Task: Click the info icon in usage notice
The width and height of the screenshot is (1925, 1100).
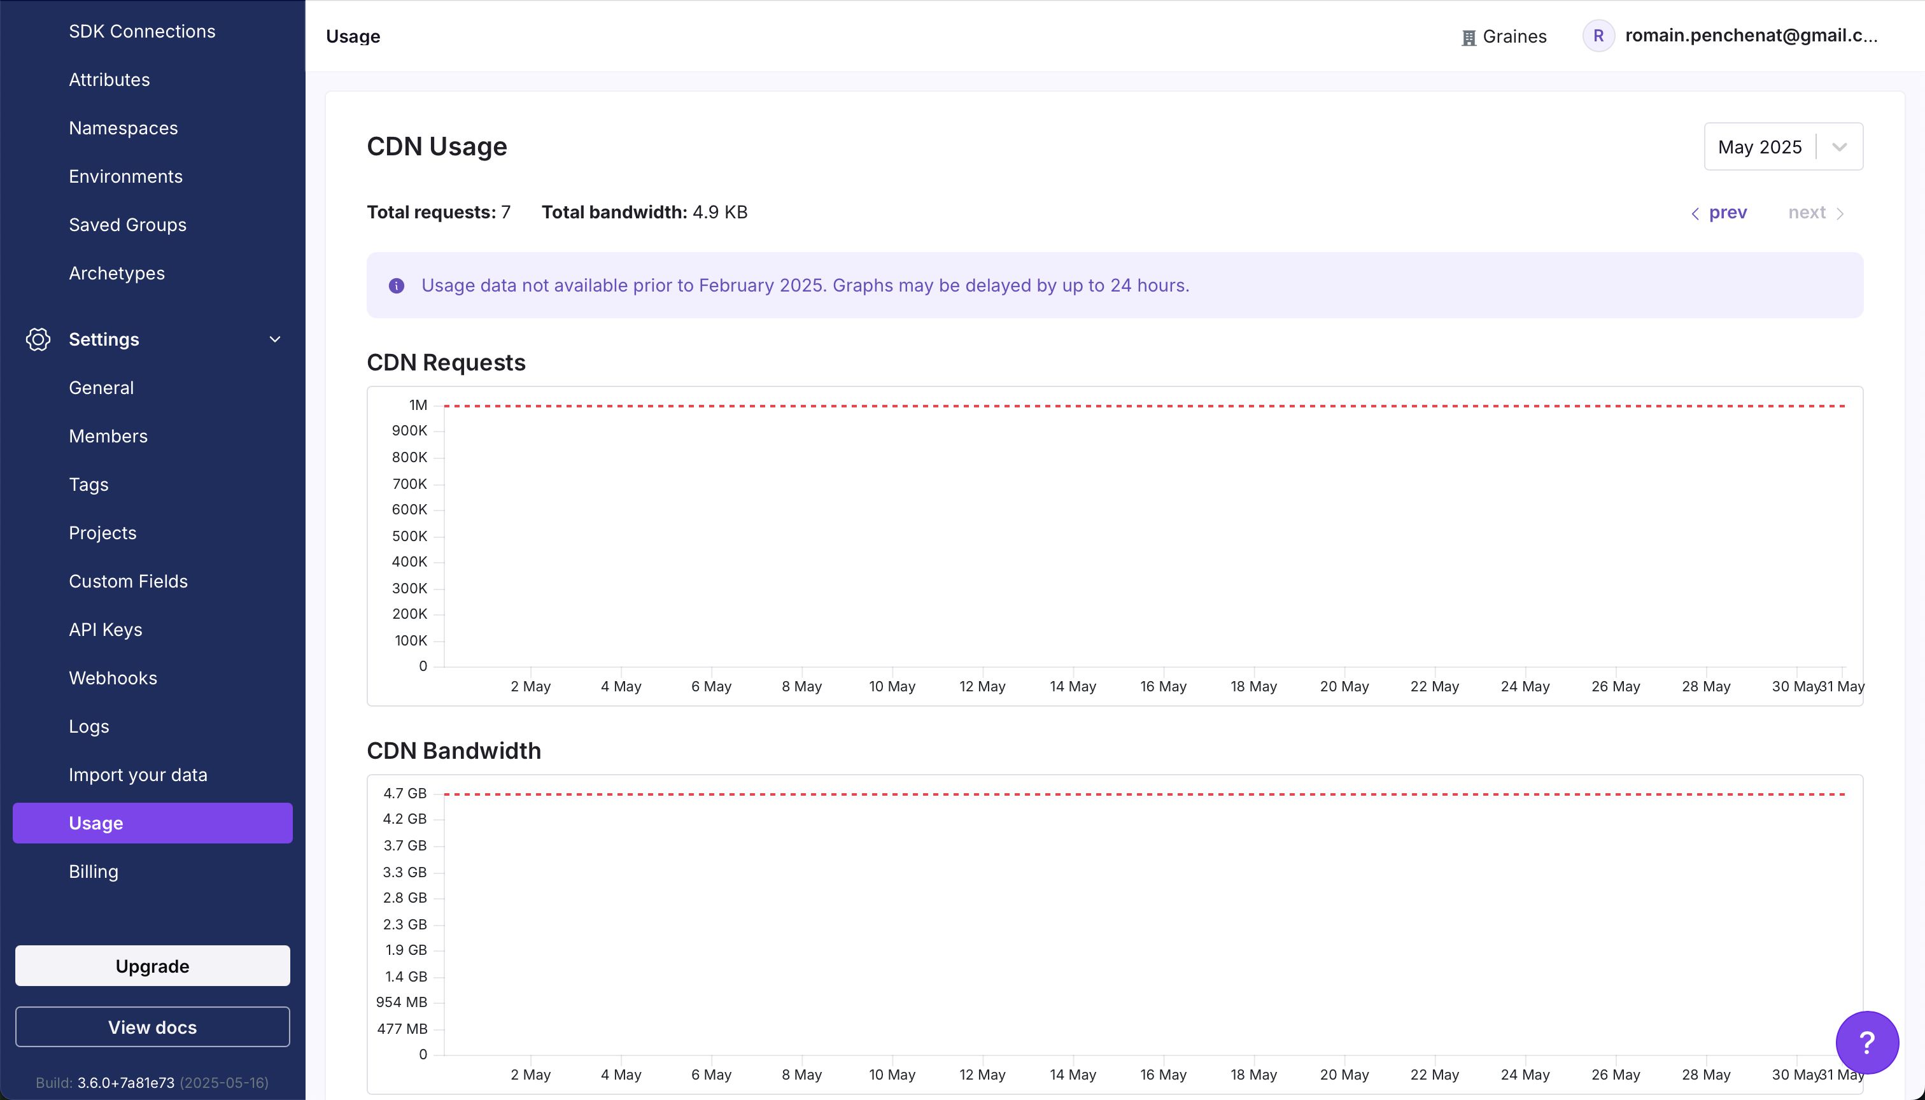Action: (x=396, y=286)
